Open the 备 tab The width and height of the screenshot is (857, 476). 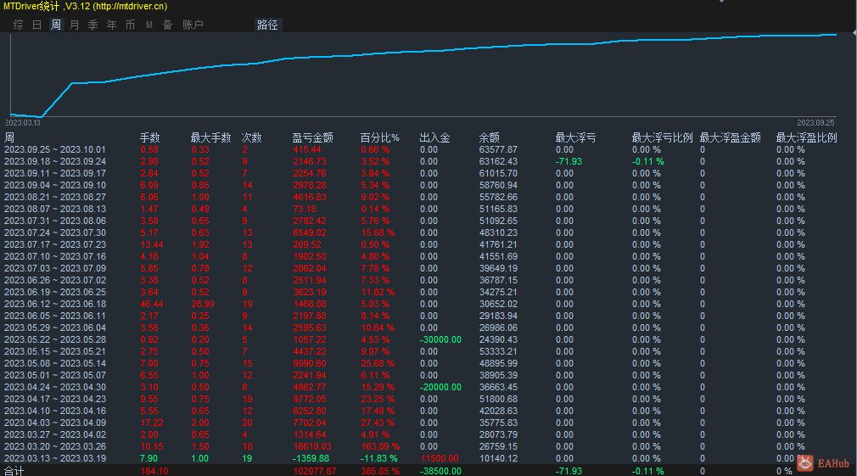click(167, 25)
